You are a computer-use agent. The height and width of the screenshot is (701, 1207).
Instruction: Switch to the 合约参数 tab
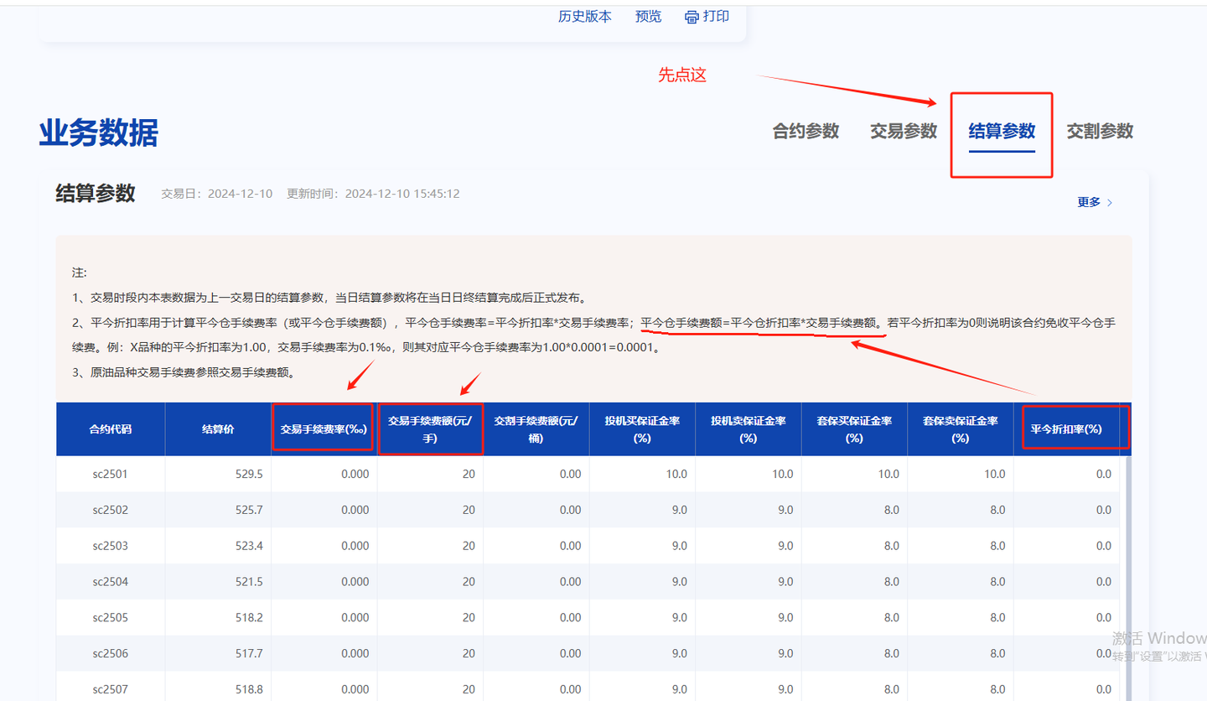coord(804,131)
